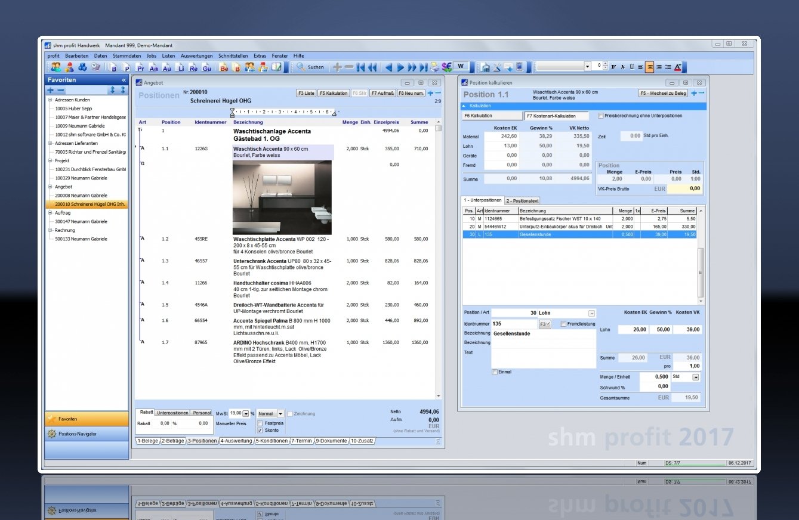This screenshot has height=520, width=799.
Task: Select center text alignment
Action: [650, 67]
